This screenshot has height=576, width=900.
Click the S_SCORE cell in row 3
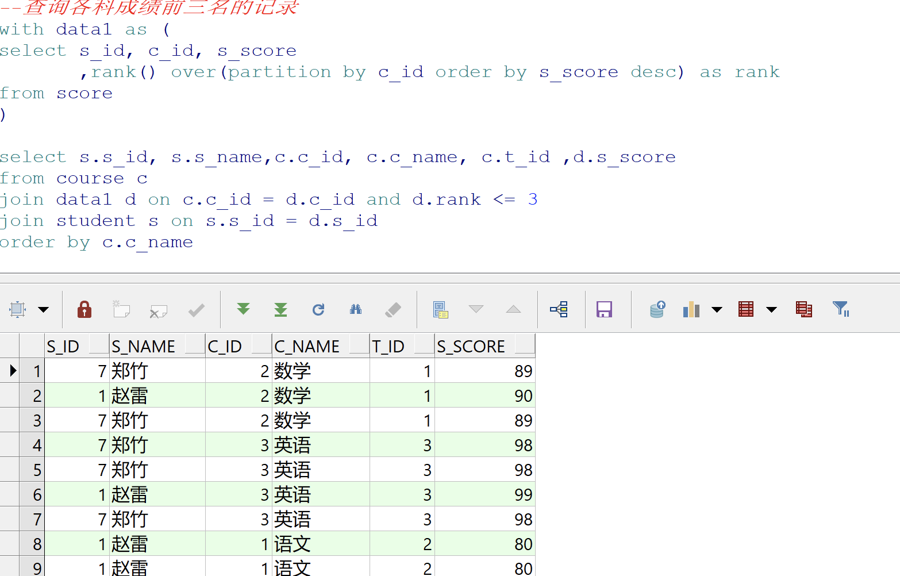click(x=484, y=420)
